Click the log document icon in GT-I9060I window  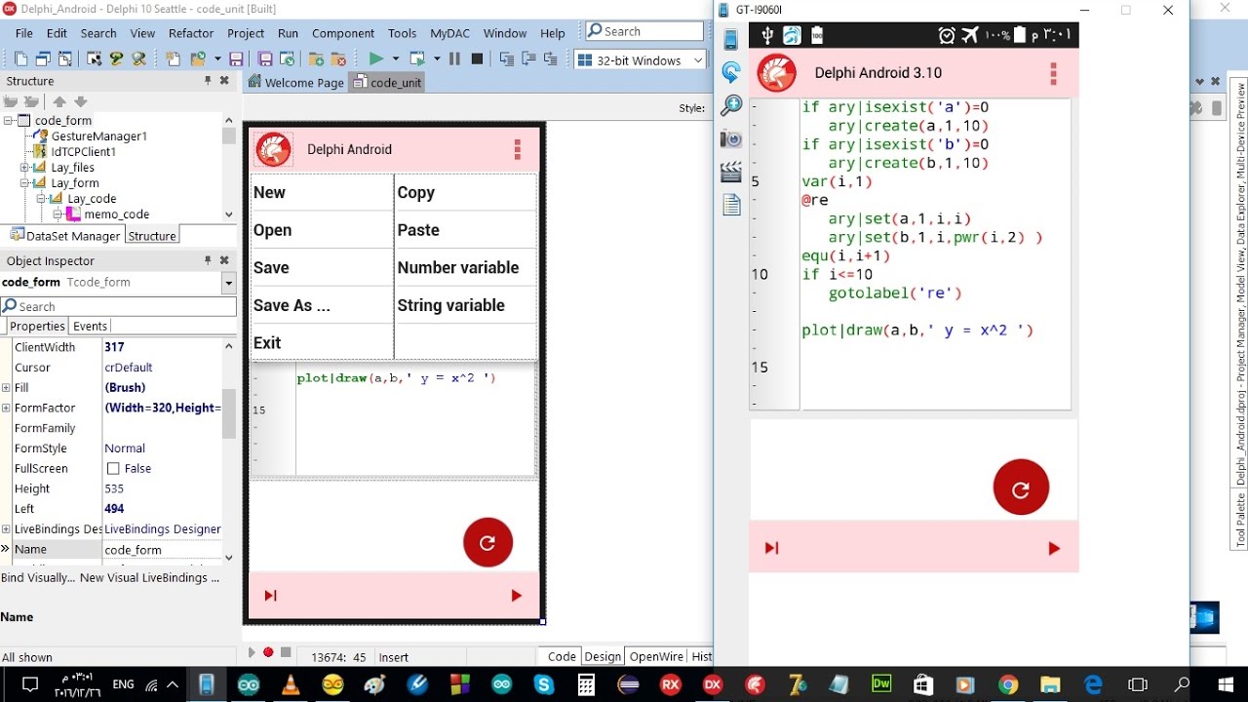point(731,205)
